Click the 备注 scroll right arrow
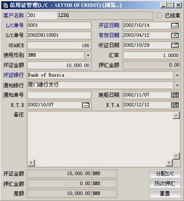Image resolution: width=184 pixels, height=201 pixels. (169, 163)
